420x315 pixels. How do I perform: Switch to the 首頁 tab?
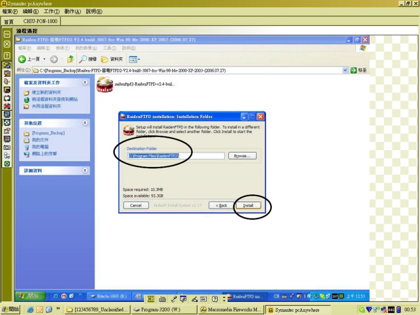click(x=8, y=22)
